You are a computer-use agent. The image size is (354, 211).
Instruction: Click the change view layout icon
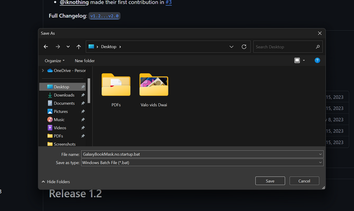pyautogui.click(x=297, y=60)
